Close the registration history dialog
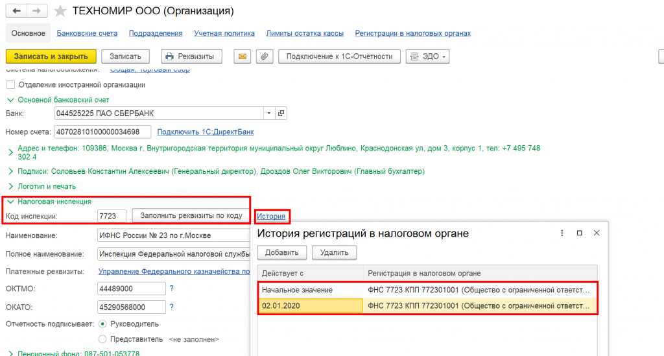The image size is (664, 356). [597, 233]
